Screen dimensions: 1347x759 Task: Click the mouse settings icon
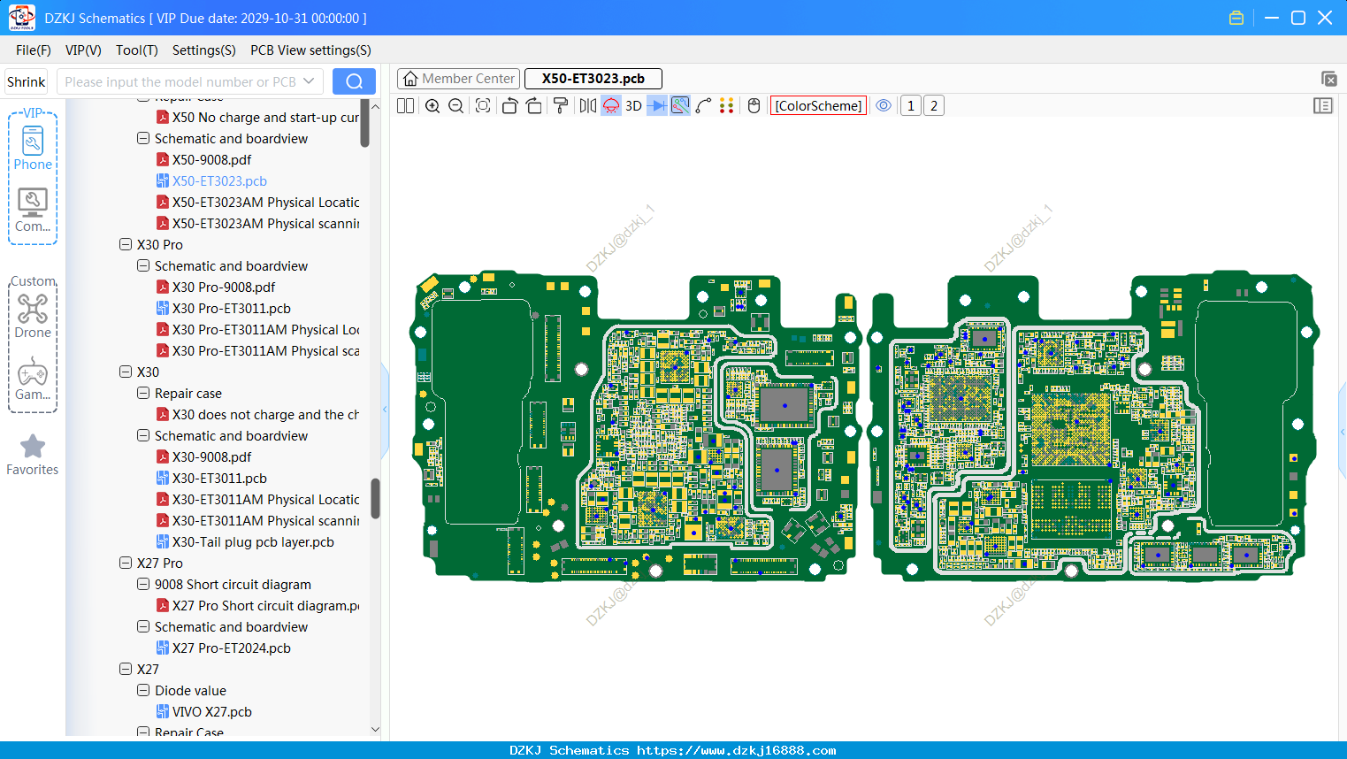[754, 106]
